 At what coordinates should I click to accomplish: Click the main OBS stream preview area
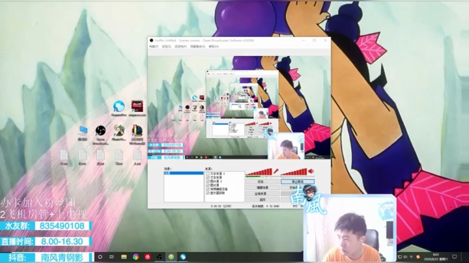point(239,107)
